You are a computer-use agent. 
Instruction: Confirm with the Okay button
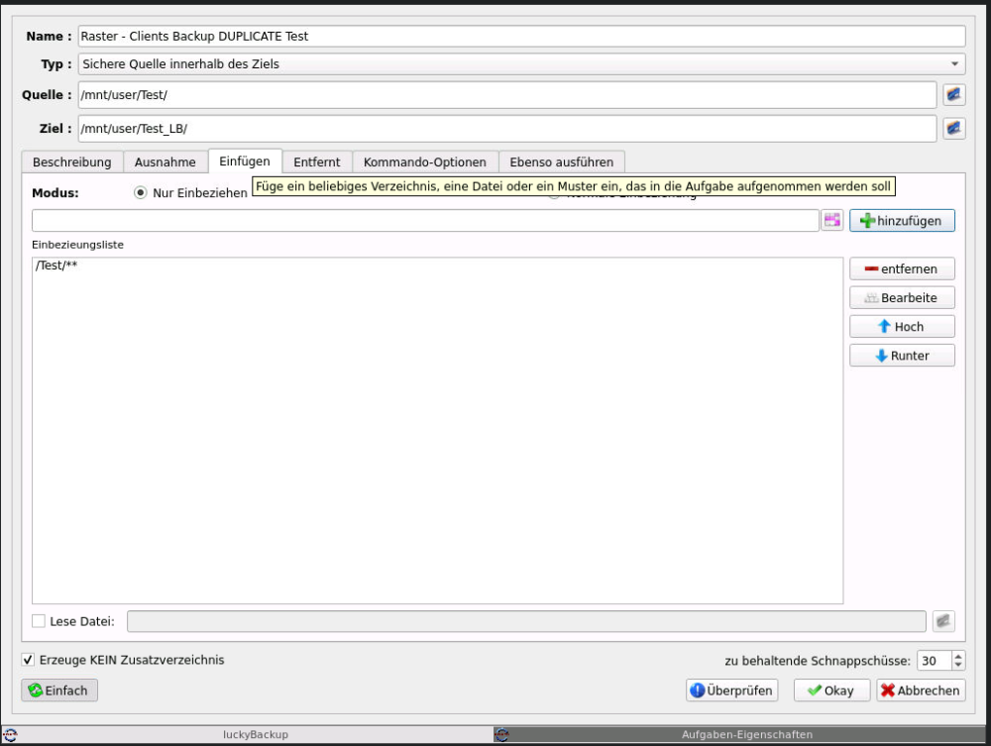tap(831, 691)
